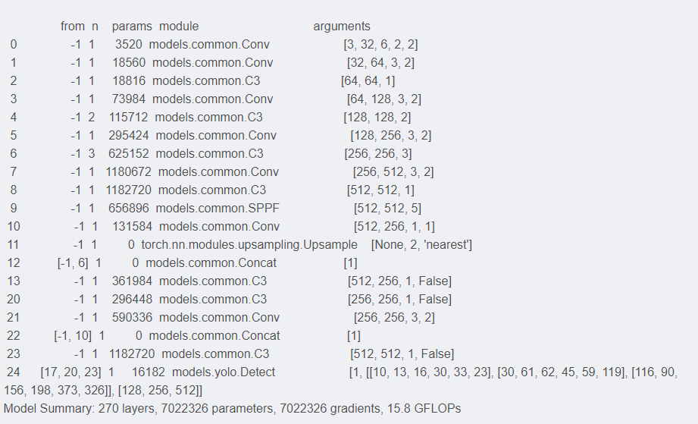Screen dimensions: 698x424
Task: Click the [-1, 10] from value
Action: pyautogui.click(x=72, y=335)
